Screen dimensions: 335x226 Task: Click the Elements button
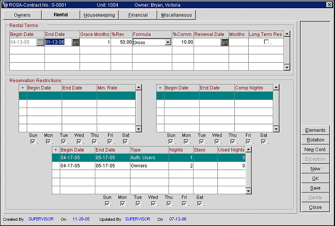315,130
